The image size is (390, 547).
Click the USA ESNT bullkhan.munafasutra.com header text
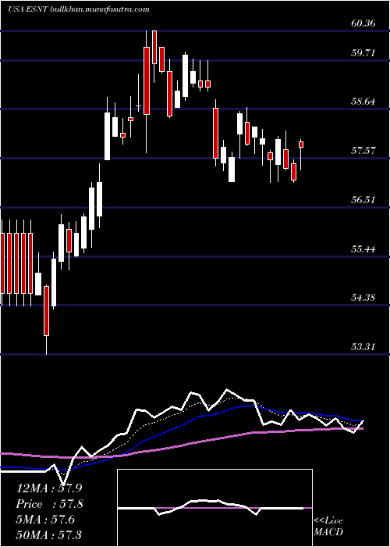[x=79, y=9]
